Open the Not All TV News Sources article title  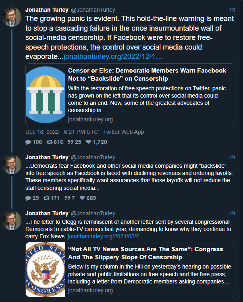tap(147, 253)
